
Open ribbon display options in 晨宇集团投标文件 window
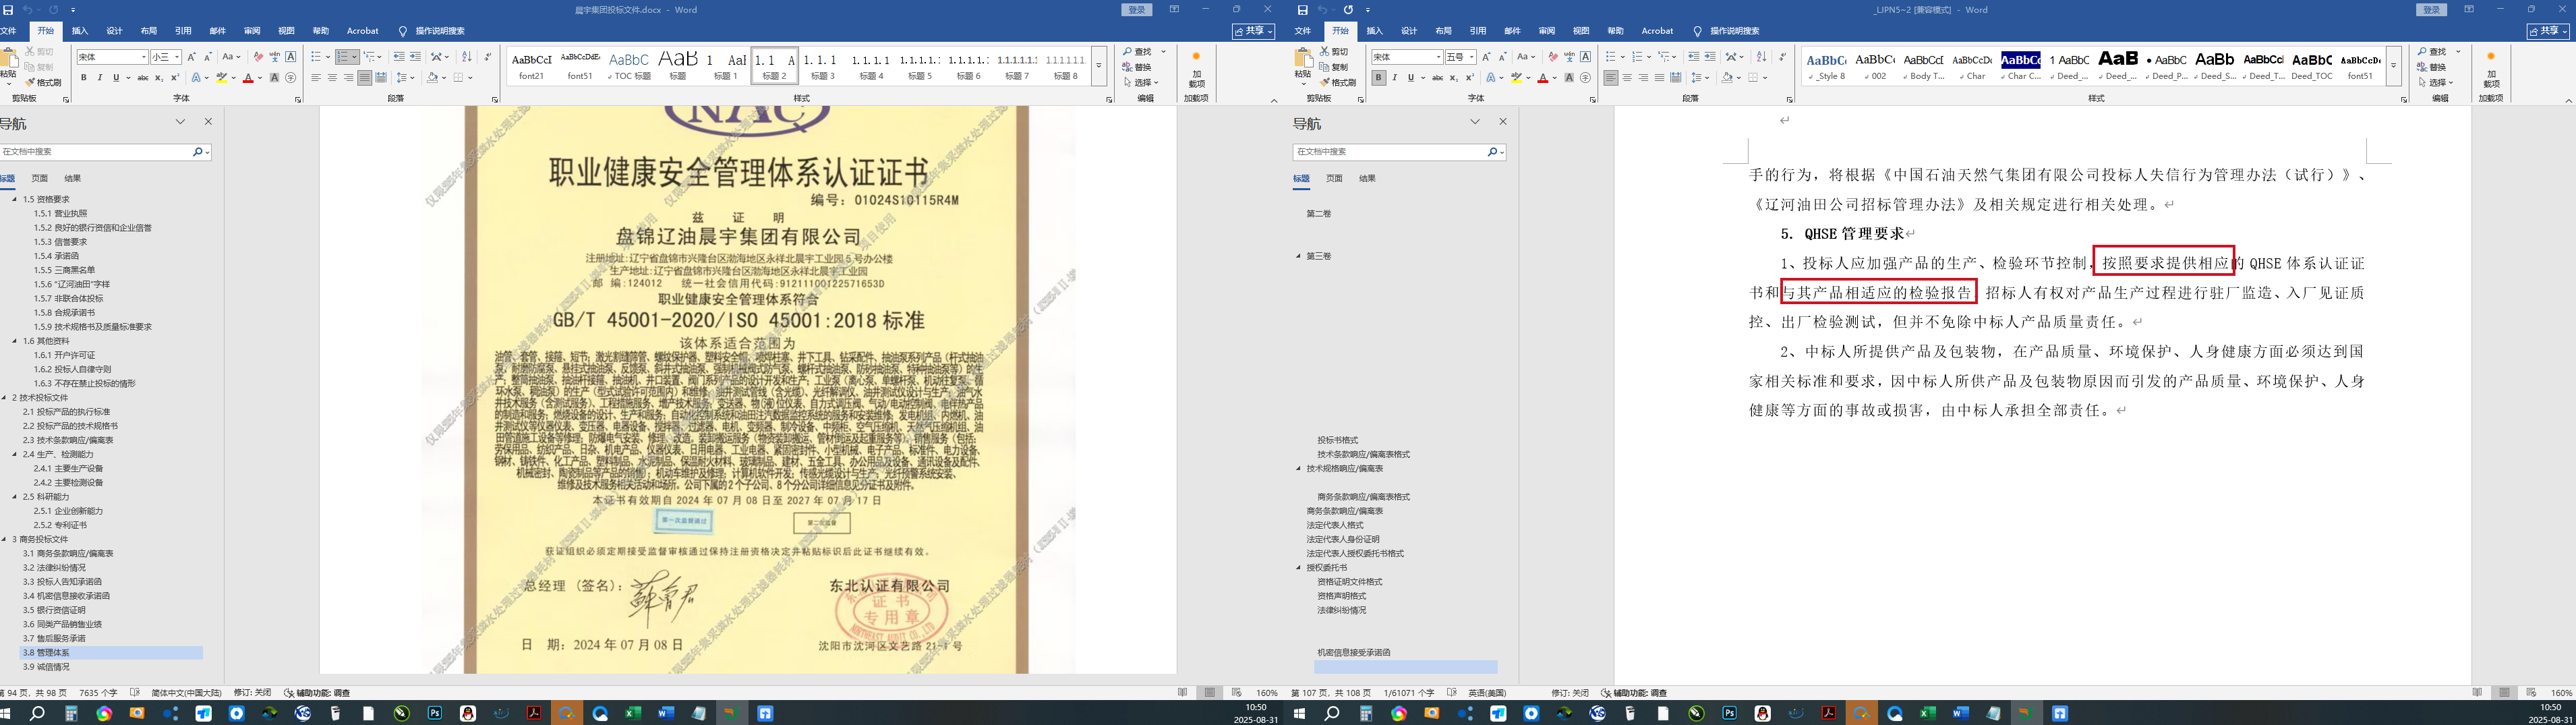coord(1174,10)
